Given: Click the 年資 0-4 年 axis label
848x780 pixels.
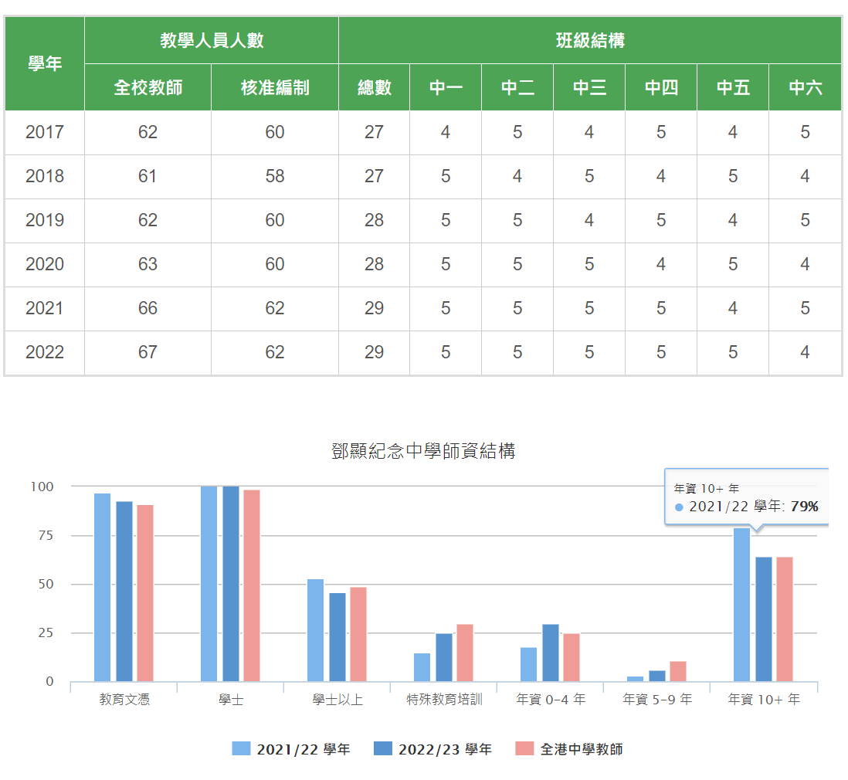Looking at the screenshot, I should (x=551, y=700).
